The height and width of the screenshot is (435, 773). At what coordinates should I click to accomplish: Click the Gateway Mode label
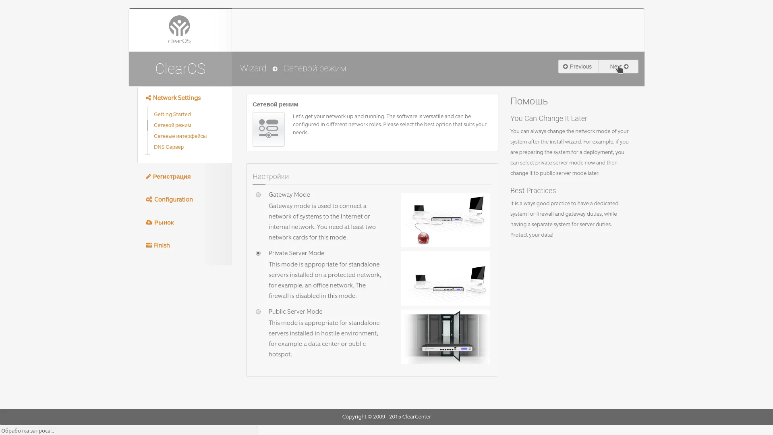(289, 195)
